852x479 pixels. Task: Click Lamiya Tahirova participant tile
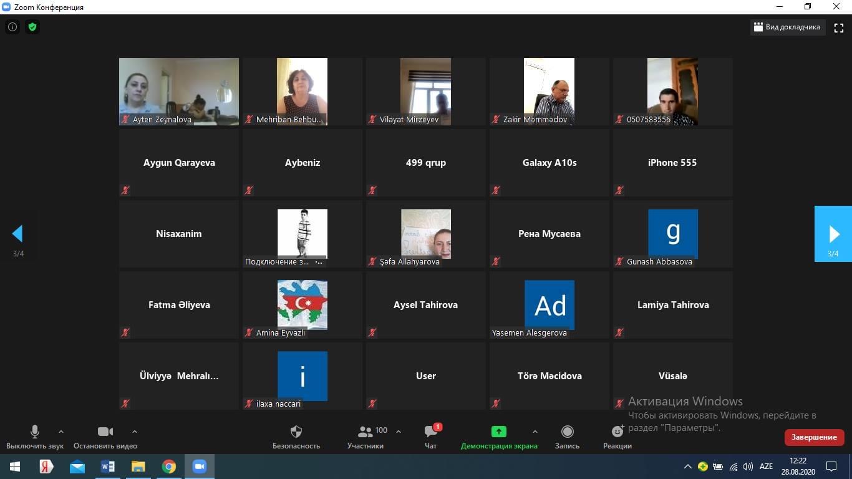tap(673, 305)
